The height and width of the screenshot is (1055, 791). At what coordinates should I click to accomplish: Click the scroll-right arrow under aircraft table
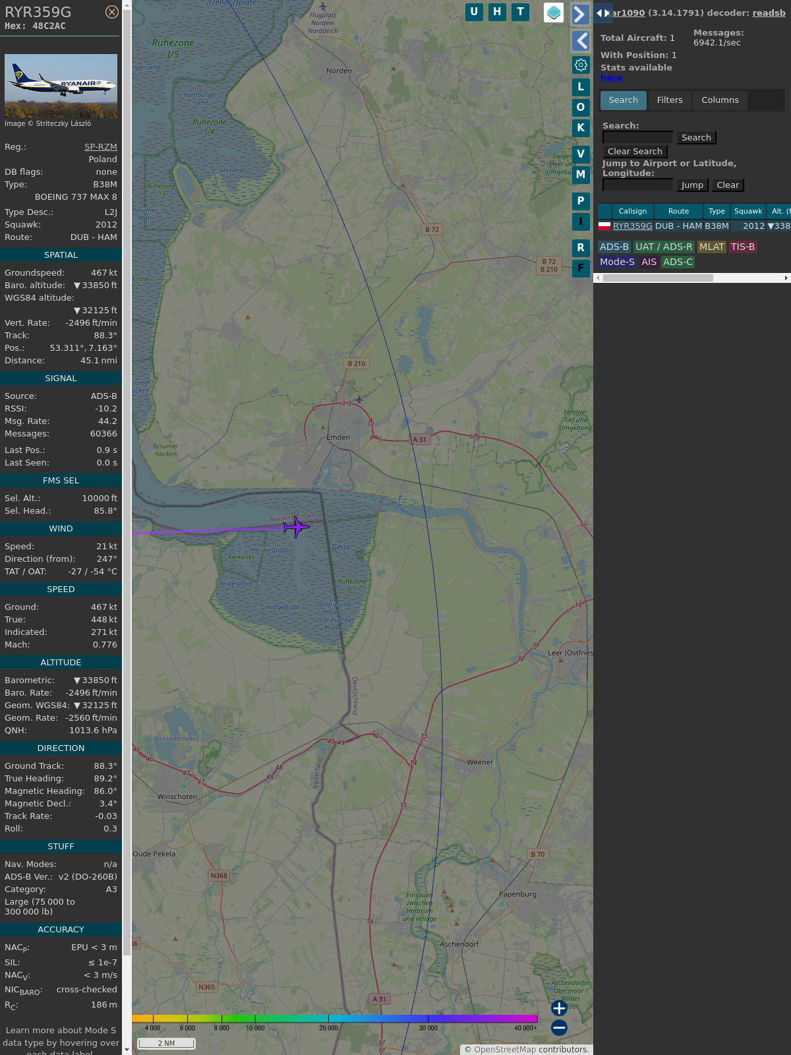coord(786,278)
